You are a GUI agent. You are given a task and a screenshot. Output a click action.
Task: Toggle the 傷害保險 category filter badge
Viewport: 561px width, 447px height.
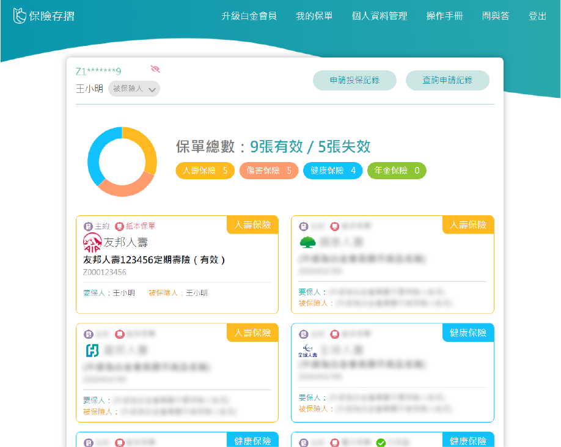coord(269,171)
